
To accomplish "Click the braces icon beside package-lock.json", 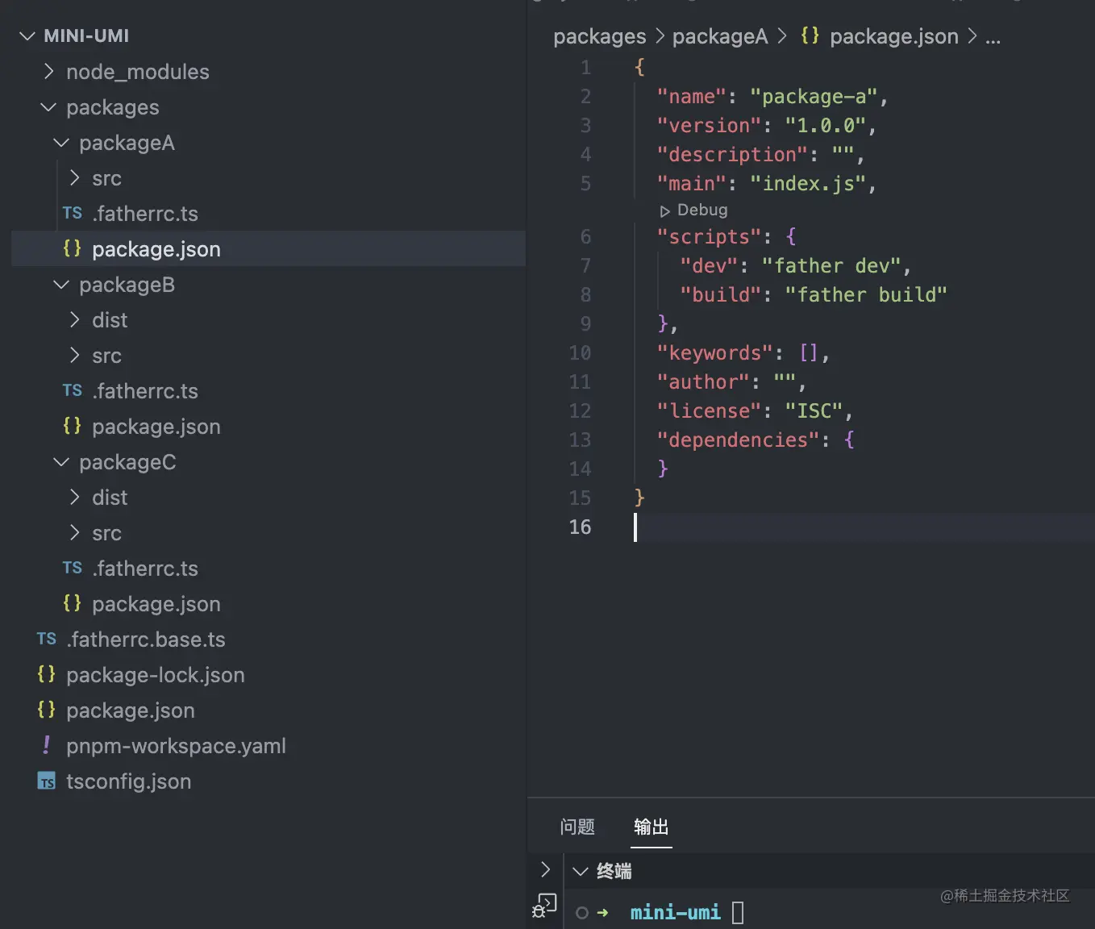I will pos(47,675).
